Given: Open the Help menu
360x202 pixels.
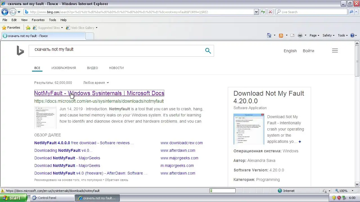Looking at the screenshot, I should coord(64,20).
